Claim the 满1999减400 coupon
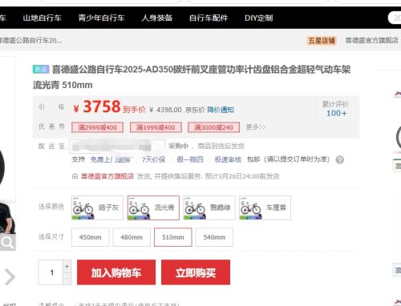Image resolution: width=401 pixels, height=306 pixels. (x=156, y=127)
